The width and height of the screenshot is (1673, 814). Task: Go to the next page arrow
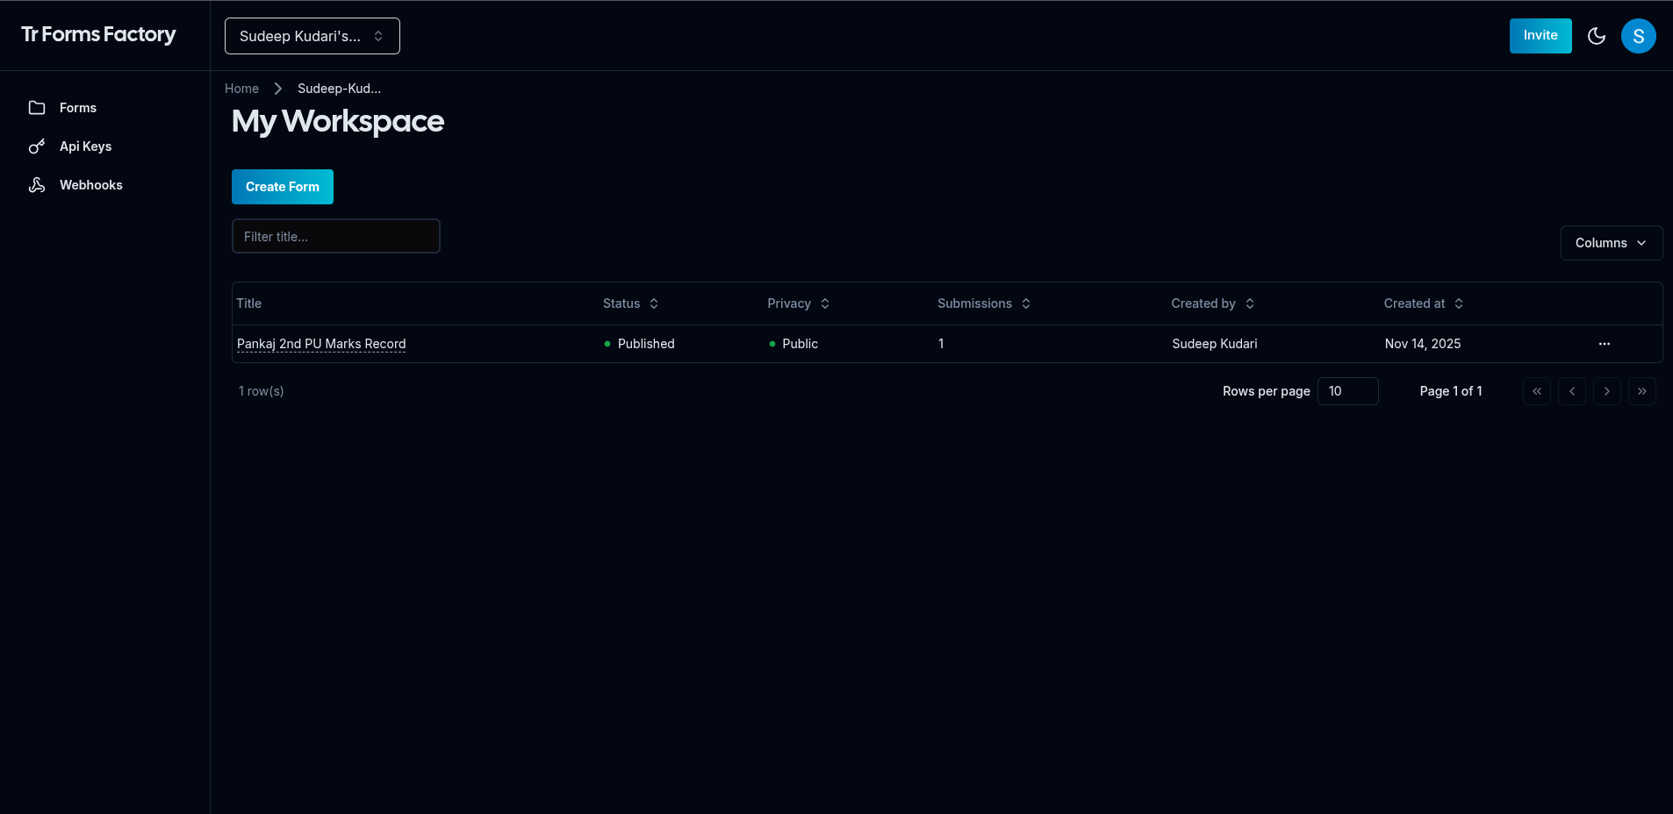1606,391
